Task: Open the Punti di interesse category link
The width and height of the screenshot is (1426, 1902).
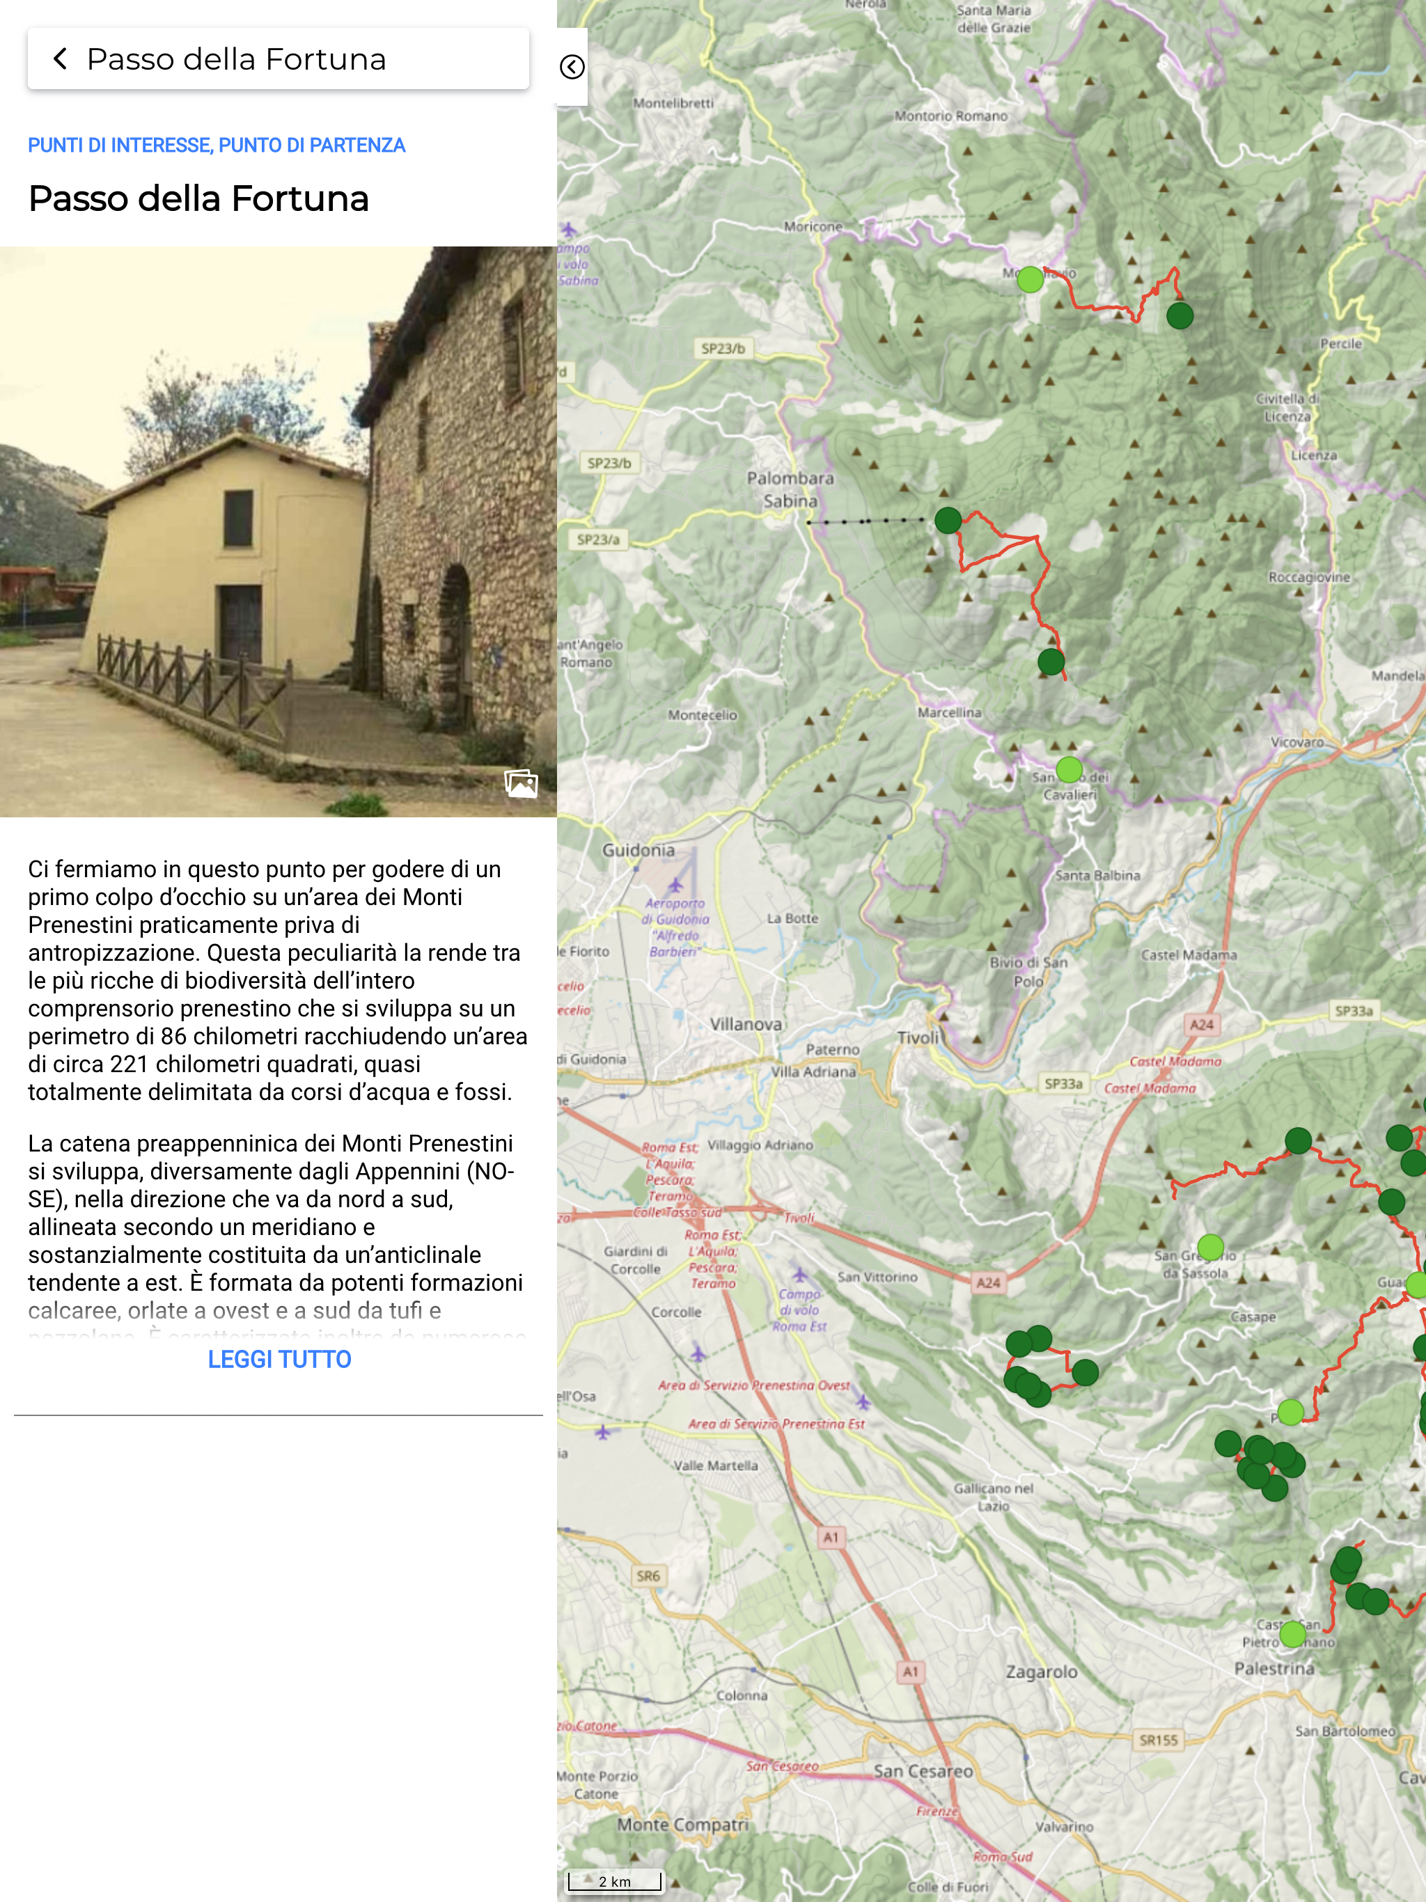Action: coord(118,146)
